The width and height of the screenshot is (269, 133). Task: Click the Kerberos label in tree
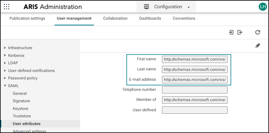[x=16, y=55]
